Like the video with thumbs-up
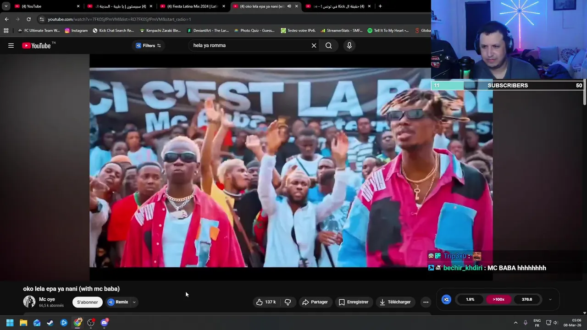This screenshot has height=330, width=587. point(266,302)
